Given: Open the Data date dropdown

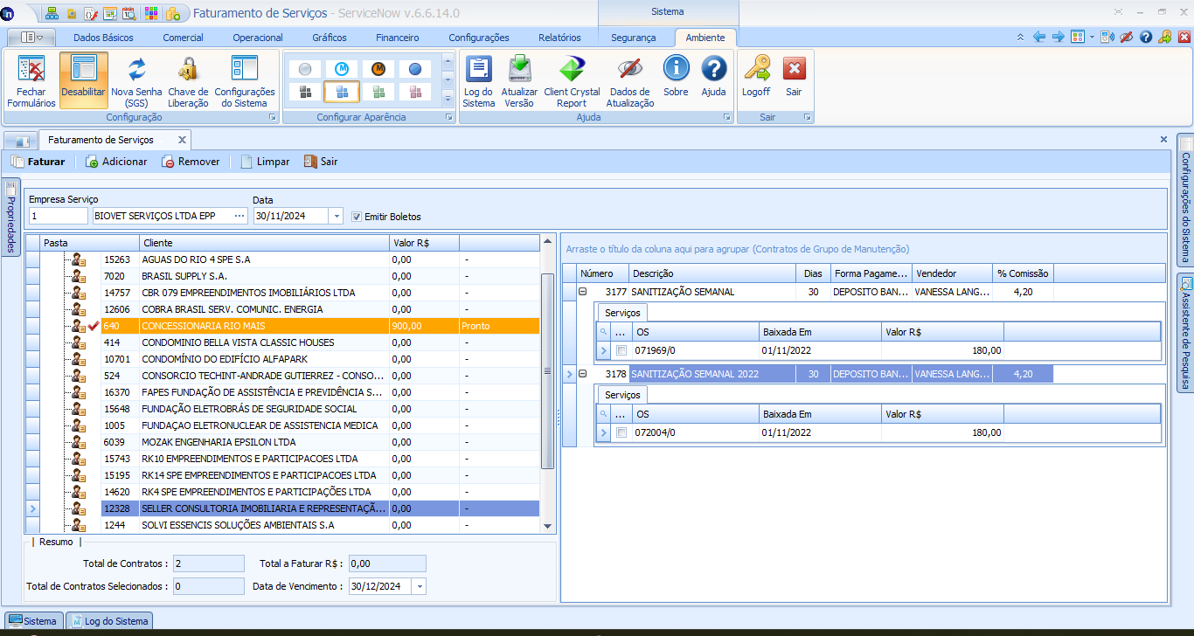Looking at the screenshot, I should tap(337, 217).
